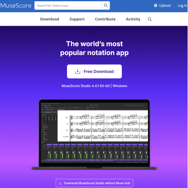Click the Windows platform text
The image size is (188, 188).
(120, 86)
